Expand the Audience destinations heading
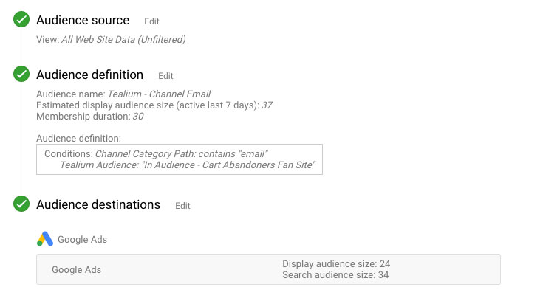This screenshot has height=301, width=543. [98, 204]
